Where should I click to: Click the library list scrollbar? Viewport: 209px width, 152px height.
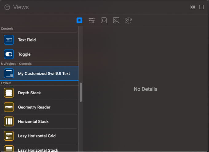pos(81,92)
